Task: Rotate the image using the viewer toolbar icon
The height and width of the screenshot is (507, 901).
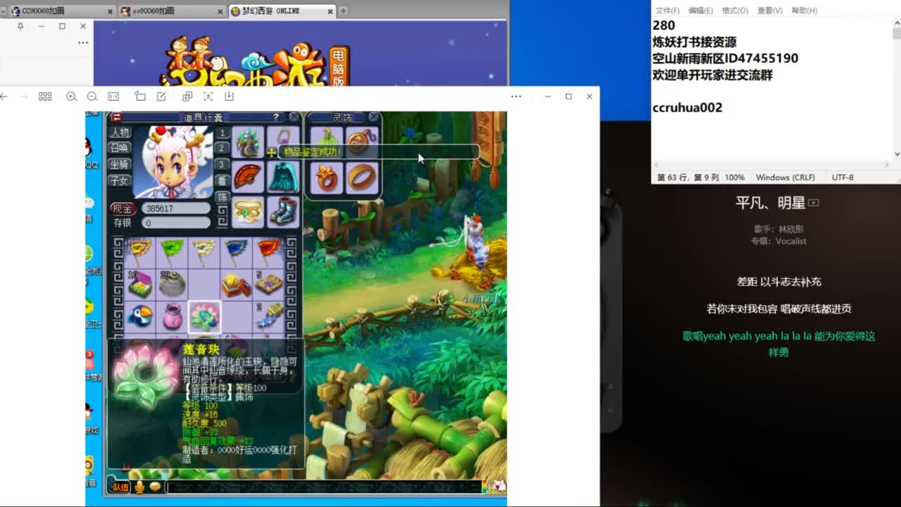Action: (140, 96)
